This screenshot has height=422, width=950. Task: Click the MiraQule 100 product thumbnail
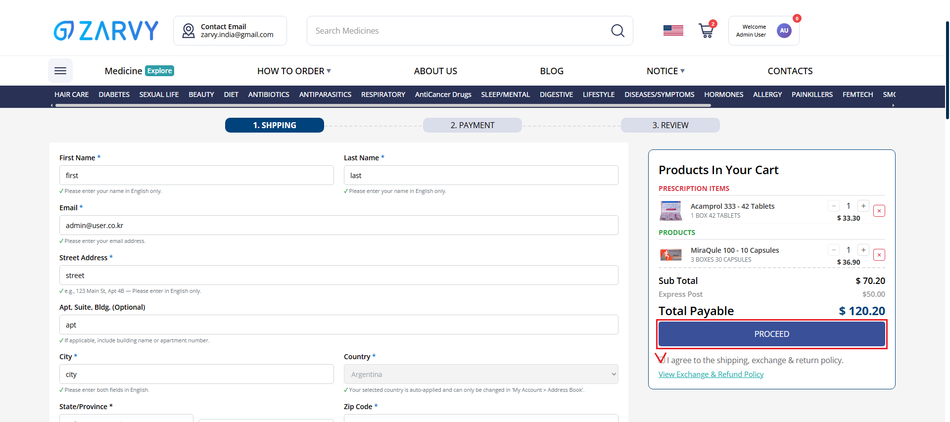[x=671, y=255]
